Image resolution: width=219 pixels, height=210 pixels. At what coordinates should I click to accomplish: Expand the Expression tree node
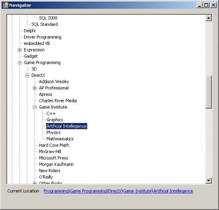(x=20, y=50)
